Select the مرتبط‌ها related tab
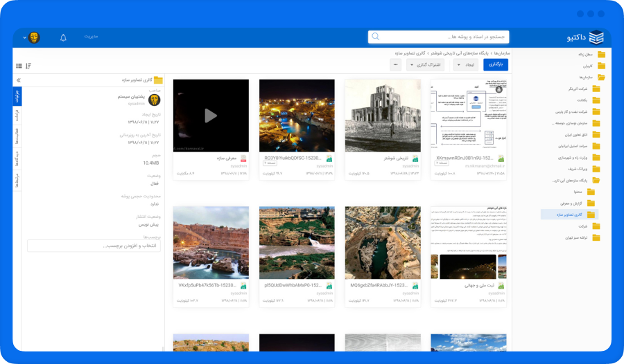 (17, 181)
